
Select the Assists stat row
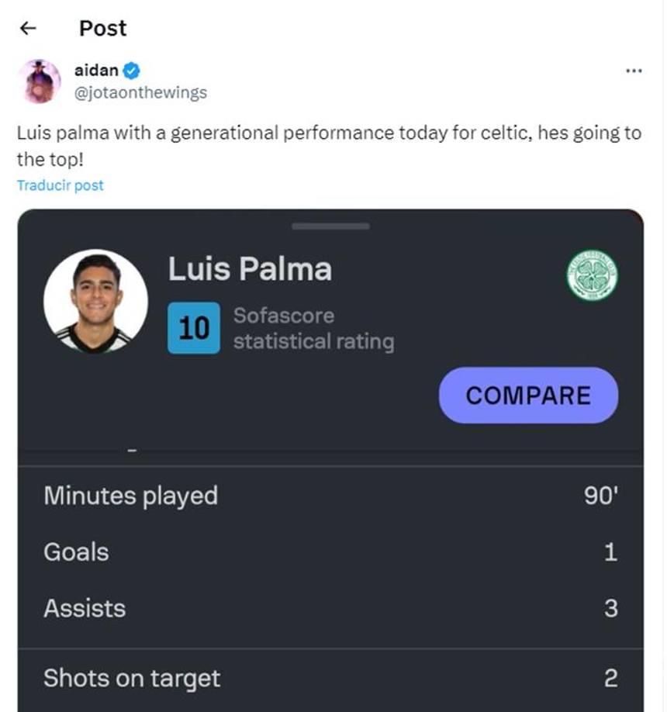coord(330,609)
